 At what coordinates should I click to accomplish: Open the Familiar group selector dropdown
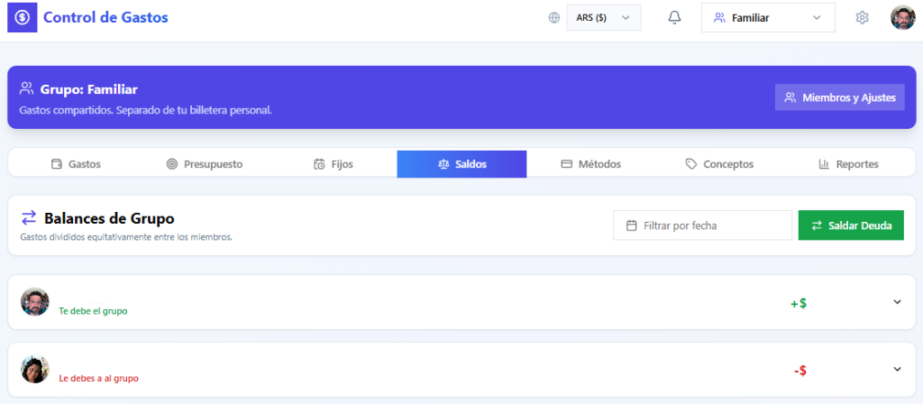768,17
